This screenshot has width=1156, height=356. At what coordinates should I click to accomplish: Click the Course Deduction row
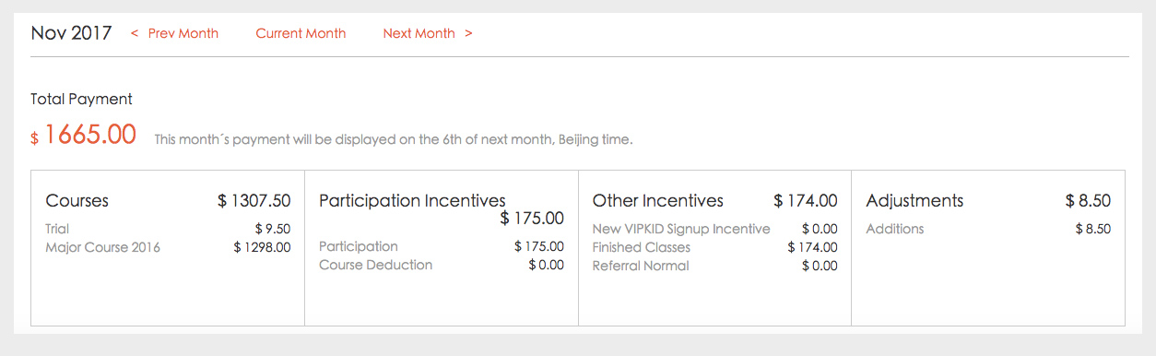point(442,265)
